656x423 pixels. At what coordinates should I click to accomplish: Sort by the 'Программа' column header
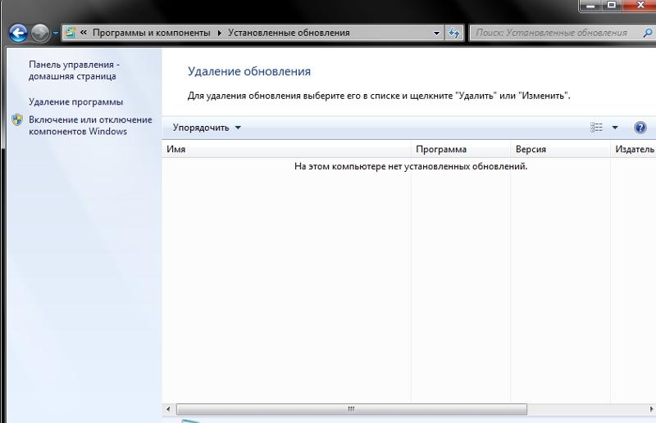point(461,149)
